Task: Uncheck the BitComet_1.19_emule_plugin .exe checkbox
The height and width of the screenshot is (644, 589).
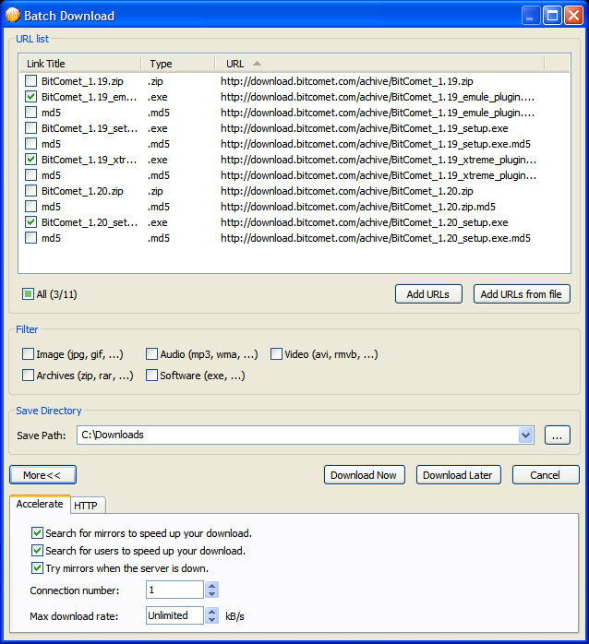Action: pos(30,97)
